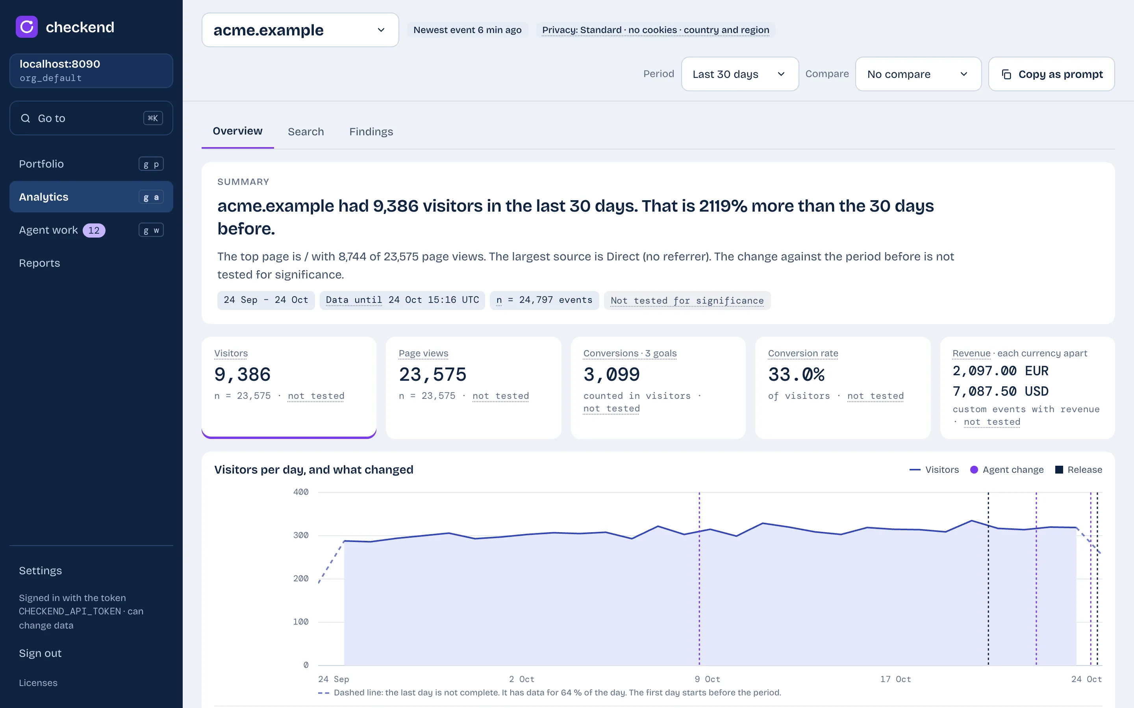Open the Last 30 days period dropdown
The width and height of the screenshot is (1134, 708).
739,74
